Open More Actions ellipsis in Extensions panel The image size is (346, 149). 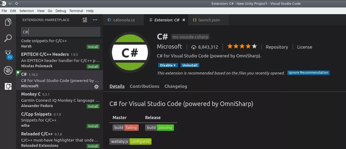tap(95, 20)
